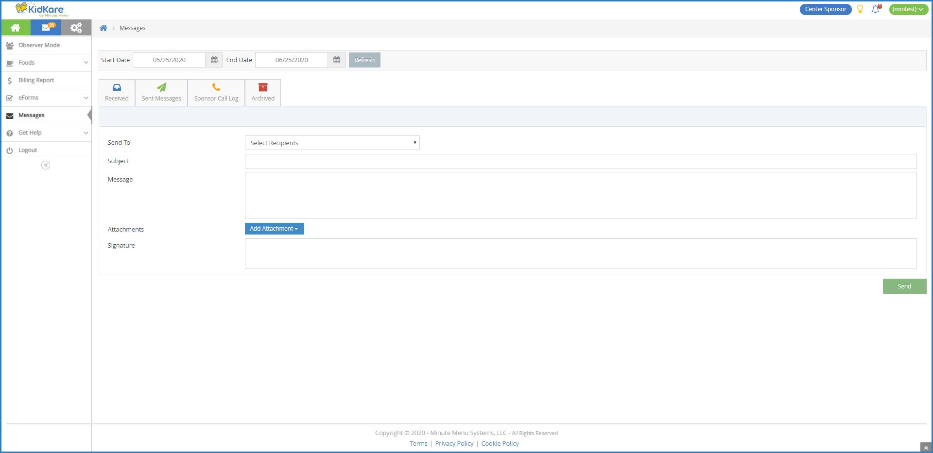Focus the Subject input field
Screen dimensions: 933x453
point(581,161)
